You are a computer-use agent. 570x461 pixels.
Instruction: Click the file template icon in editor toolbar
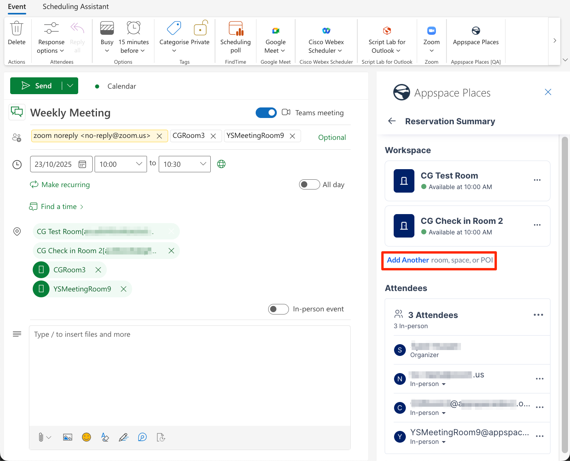click(x=161, y=437)
